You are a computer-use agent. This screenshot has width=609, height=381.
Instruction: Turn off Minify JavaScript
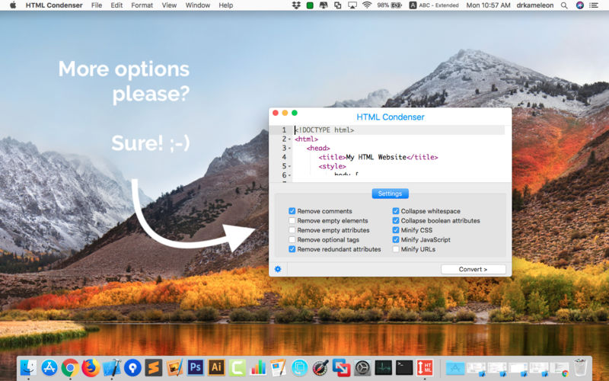[396, 239]
